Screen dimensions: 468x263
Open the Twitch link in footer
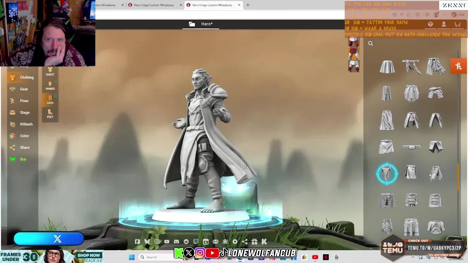tap(196, 241)
